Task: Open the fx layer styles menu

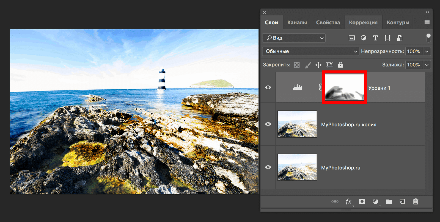Action: [x=348, y=201]
